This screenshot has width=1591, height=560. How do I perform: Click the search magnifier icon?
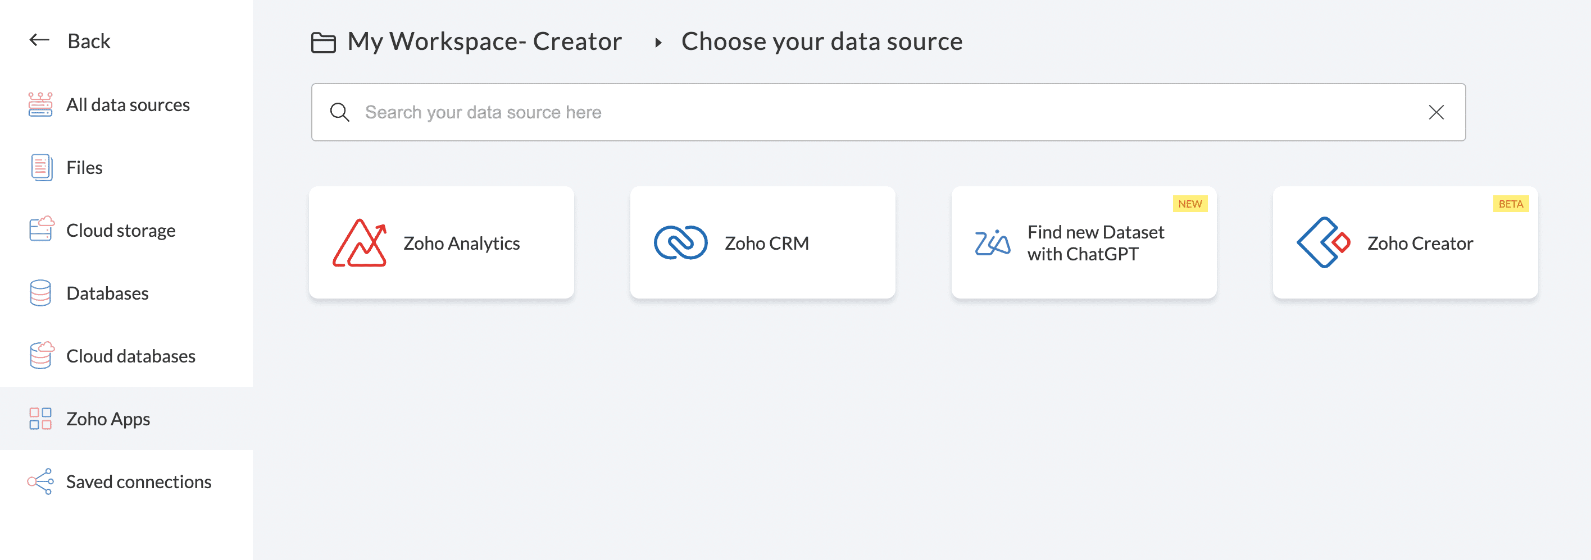[x=340, y=112]
